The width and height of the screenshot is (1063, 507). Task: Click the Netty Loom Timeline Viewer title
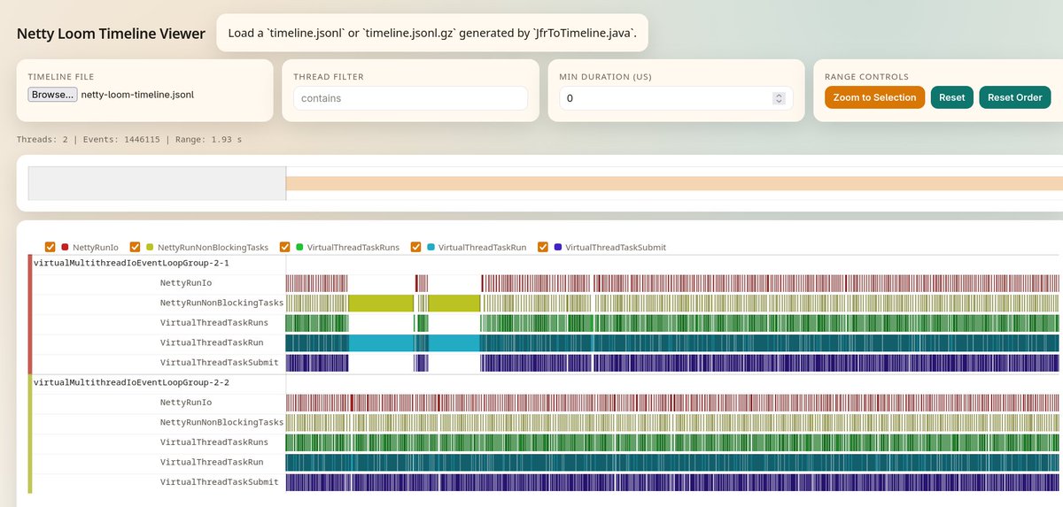click(x=111, y=34)
